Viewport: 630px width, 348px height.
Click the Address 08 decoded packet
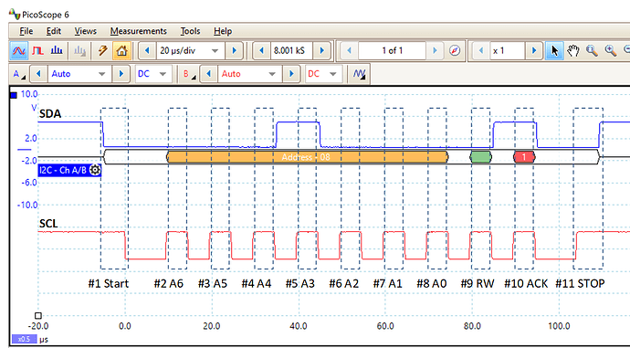(x=308, y=157)
